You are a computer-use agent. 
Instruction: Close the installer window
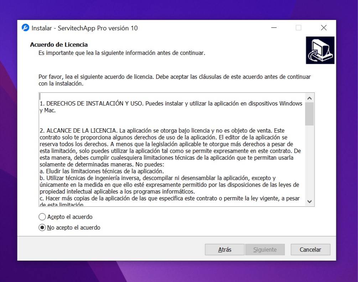point(324,28)
